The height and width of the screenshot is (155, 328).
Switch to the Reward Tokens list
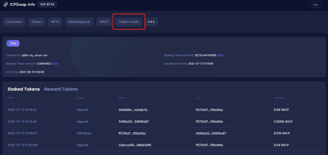point(61,89)
